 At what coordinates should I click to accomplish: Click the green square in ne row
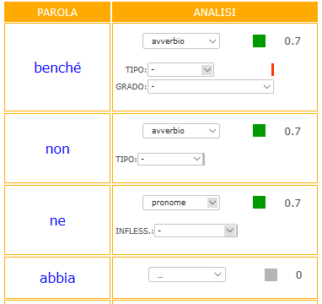(x=259, y=203)
